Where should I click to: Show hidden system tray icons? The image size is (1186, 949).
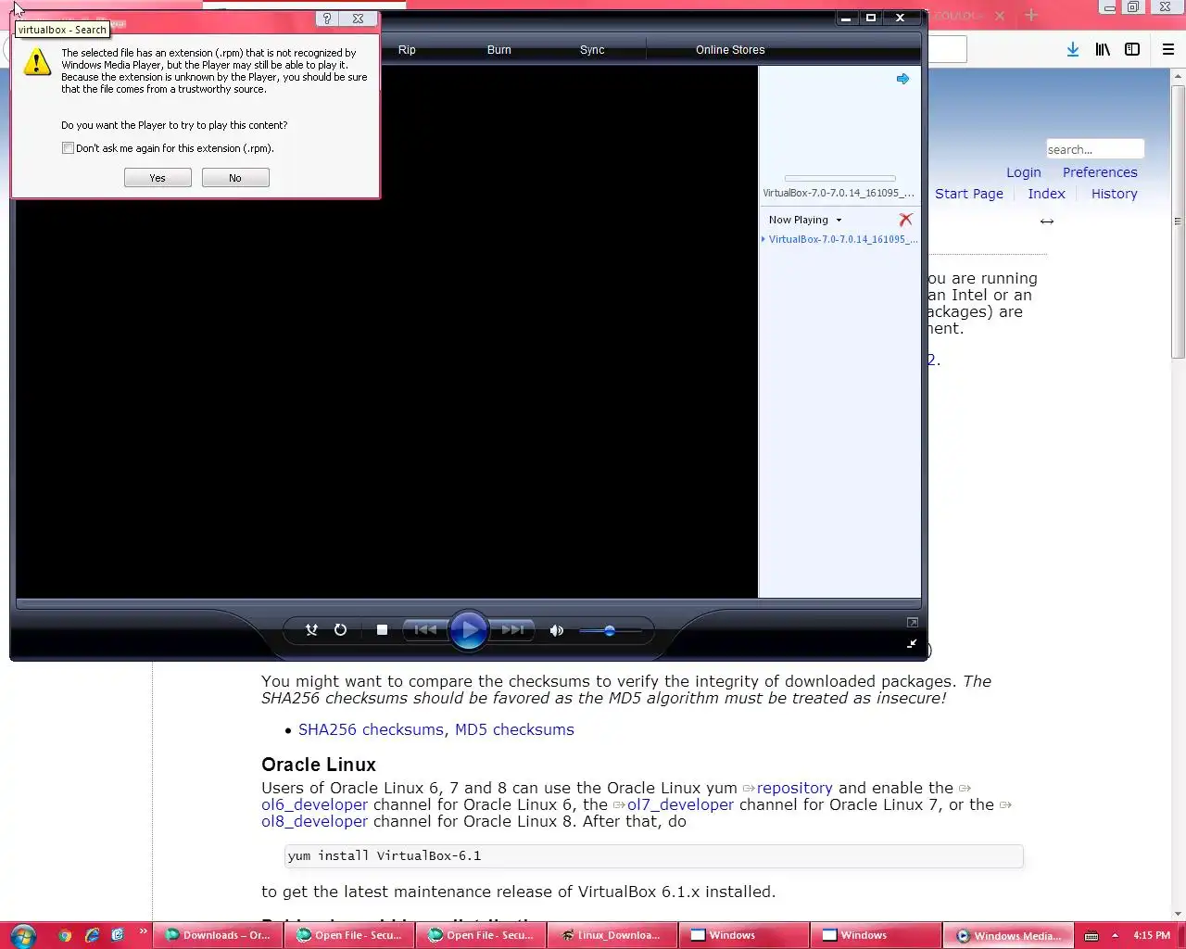[1115, 935]
